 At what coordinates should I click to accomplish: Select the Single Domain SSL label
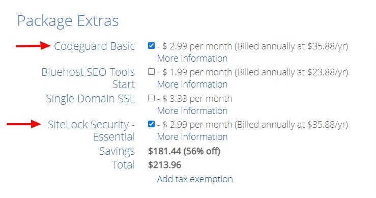[91, 99]
